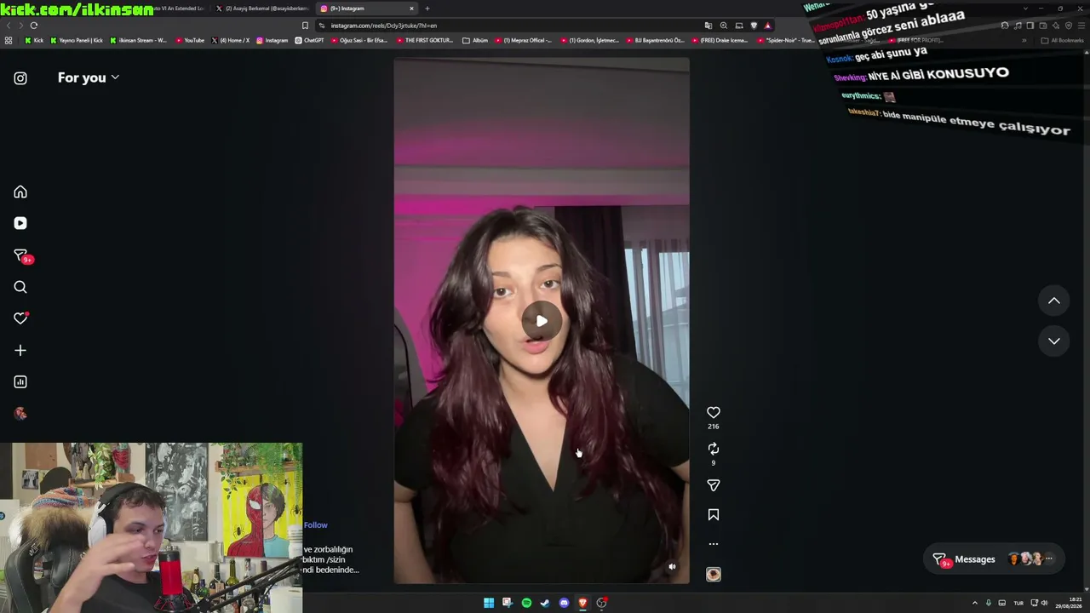Open reel audio thumbnail
1090x613 pixels.
pyautogui.click(x=714, y=575)
